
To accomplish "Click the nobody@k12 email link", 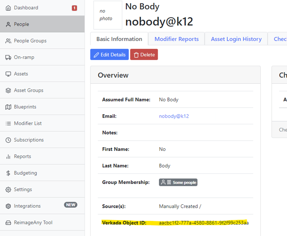I will pos(174,116).
